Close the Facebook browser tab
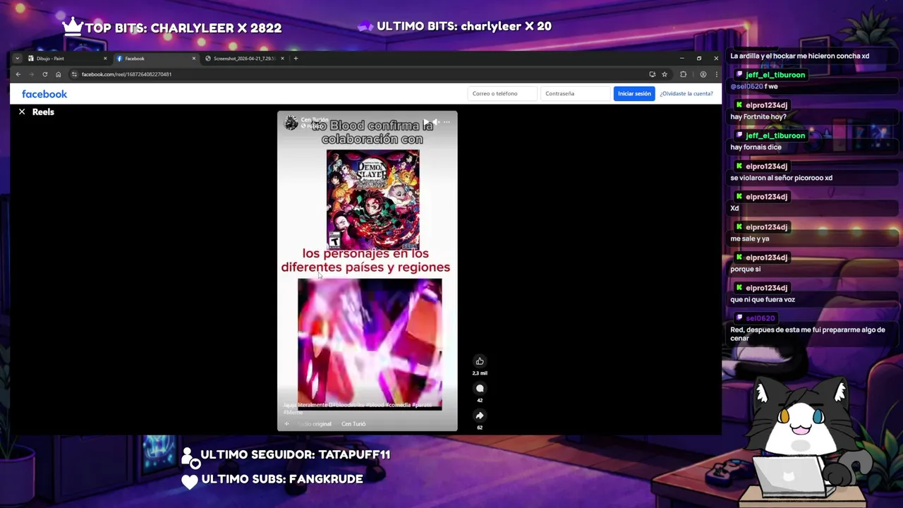Screen dimensions: 903x508 (194, 59)
